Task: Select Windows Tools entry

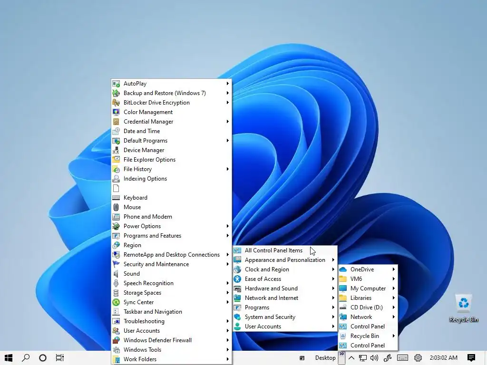Action: point(171,350)
